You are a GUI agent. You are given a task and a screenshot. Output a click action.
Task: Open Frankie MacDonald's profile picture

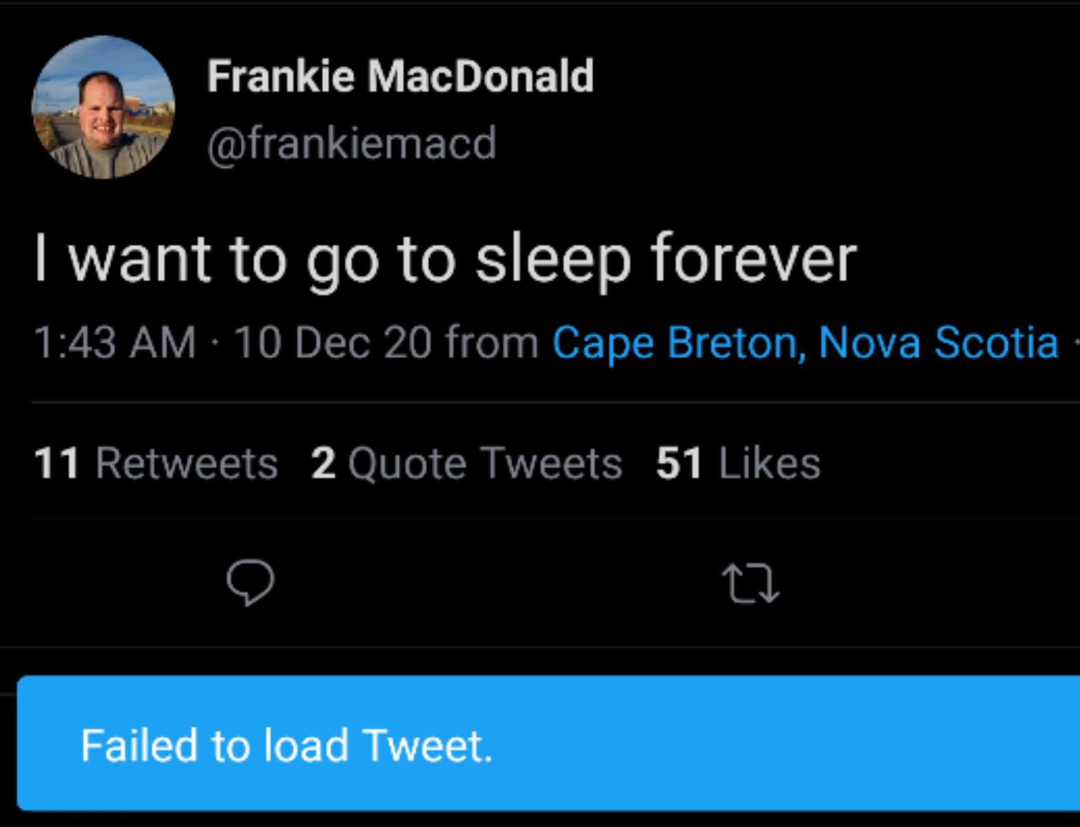103,108
